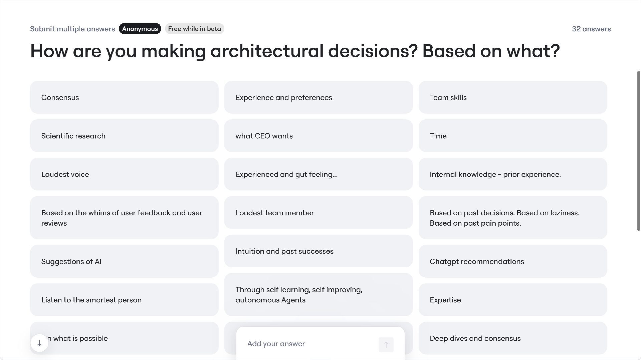Screen dimensions: 641x360
Task: Click Submit multiple answers label
Action: pyautogui.click(x=72, y=29)
